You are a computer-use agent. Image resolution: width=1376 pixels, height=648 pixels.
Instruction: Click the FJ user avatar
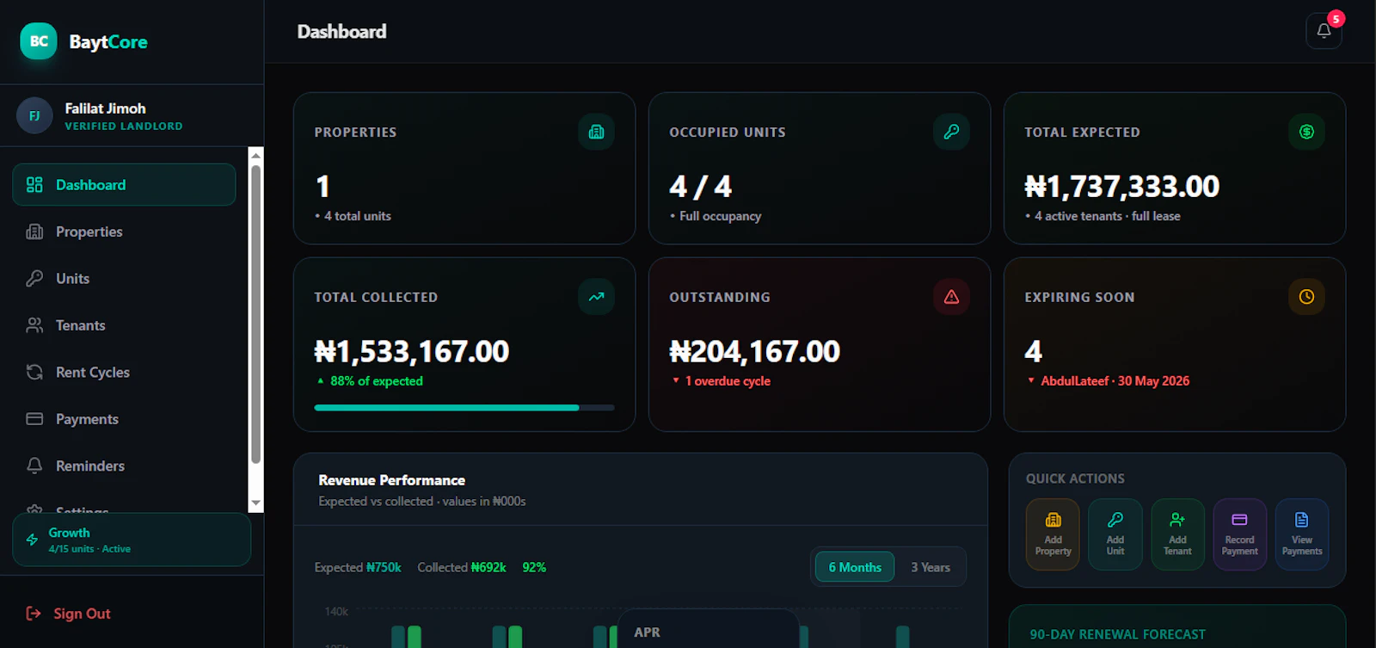pos(34,115)
